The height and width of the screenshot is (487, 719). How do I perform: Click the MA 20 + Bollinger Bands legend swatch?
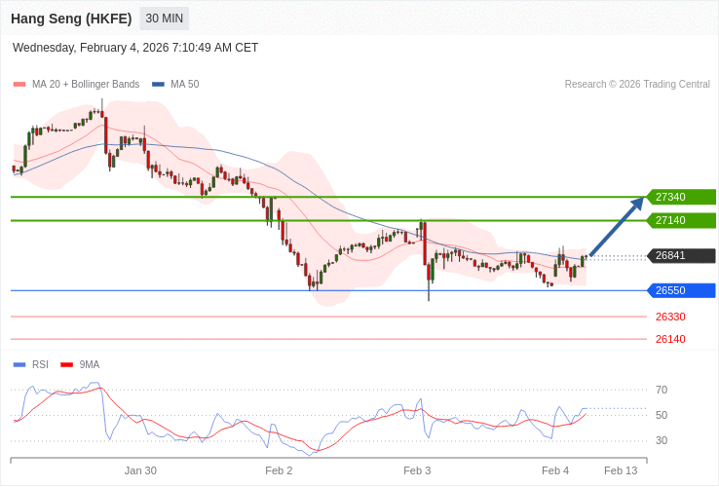click(x=19, y=85)
